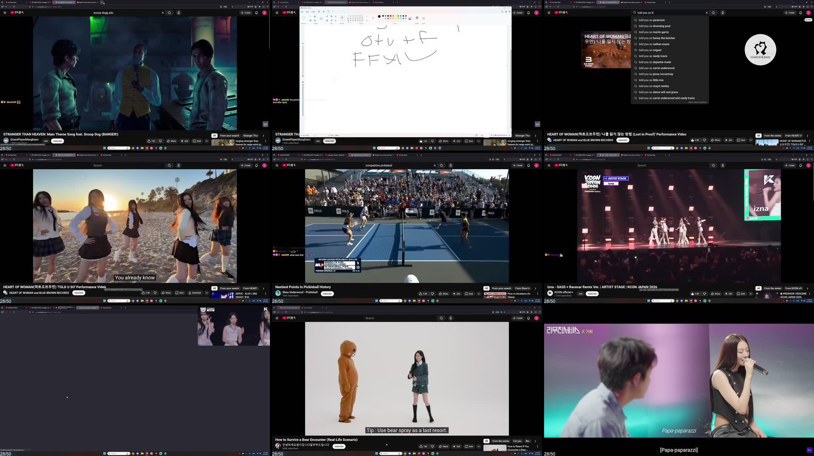Screen dimensions: 814x456
Task: Clear the "snoop dogg ado" search text
Action: tap(162, 13)
